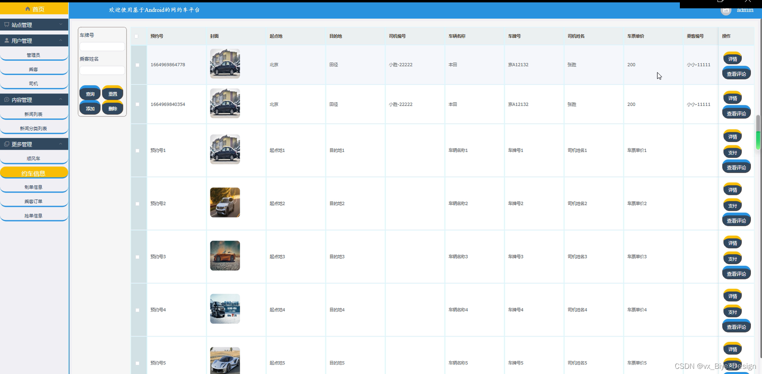Open 详情 for 预约号4 row
The width and height of the screenshot is (762, 374).
coord(733,296)
